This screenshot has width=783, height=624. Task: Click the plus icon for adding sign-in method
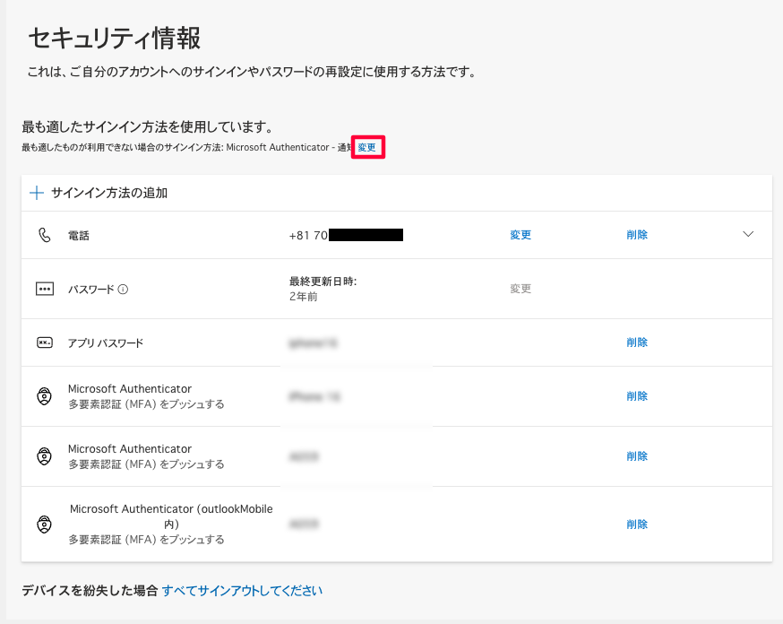pos(37,193)
